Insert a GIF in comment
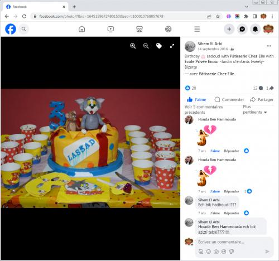 point(224,252)
